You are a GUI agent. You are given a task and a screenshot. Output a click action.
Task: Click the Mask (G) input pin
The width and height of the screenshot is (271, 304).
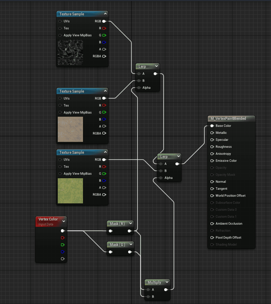click(x=111, y=252)
